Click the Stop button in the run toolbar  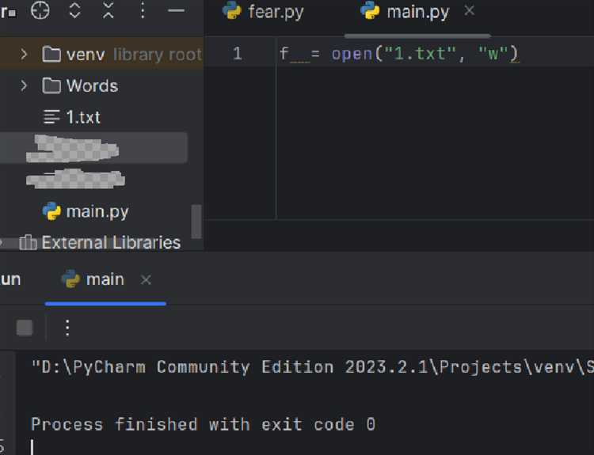coord(25,328)
